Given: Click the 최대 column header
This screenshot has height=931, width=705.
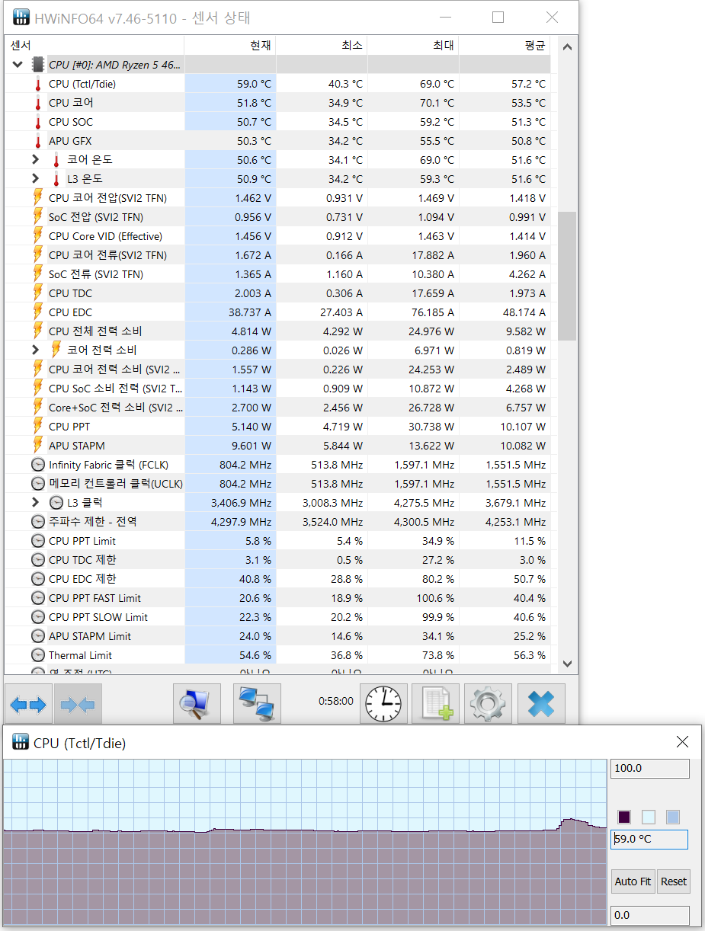Looking at the screenshot, I should point(413,46).
